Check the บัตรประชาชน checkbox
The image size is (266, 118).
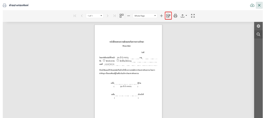coord(104,61)
